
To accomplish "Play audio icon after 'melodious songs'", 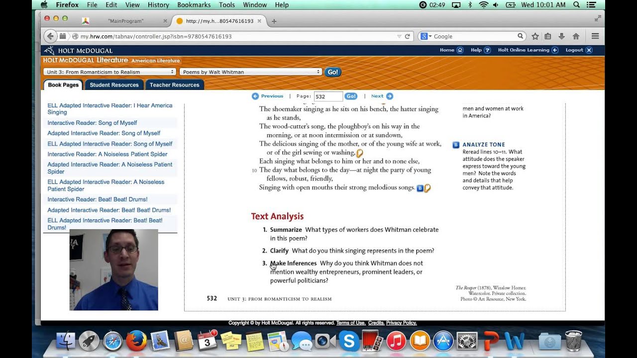I will point(427,188).
